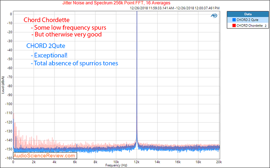Select the red CHORD Chordette legend swatch

tap(234, 25)
